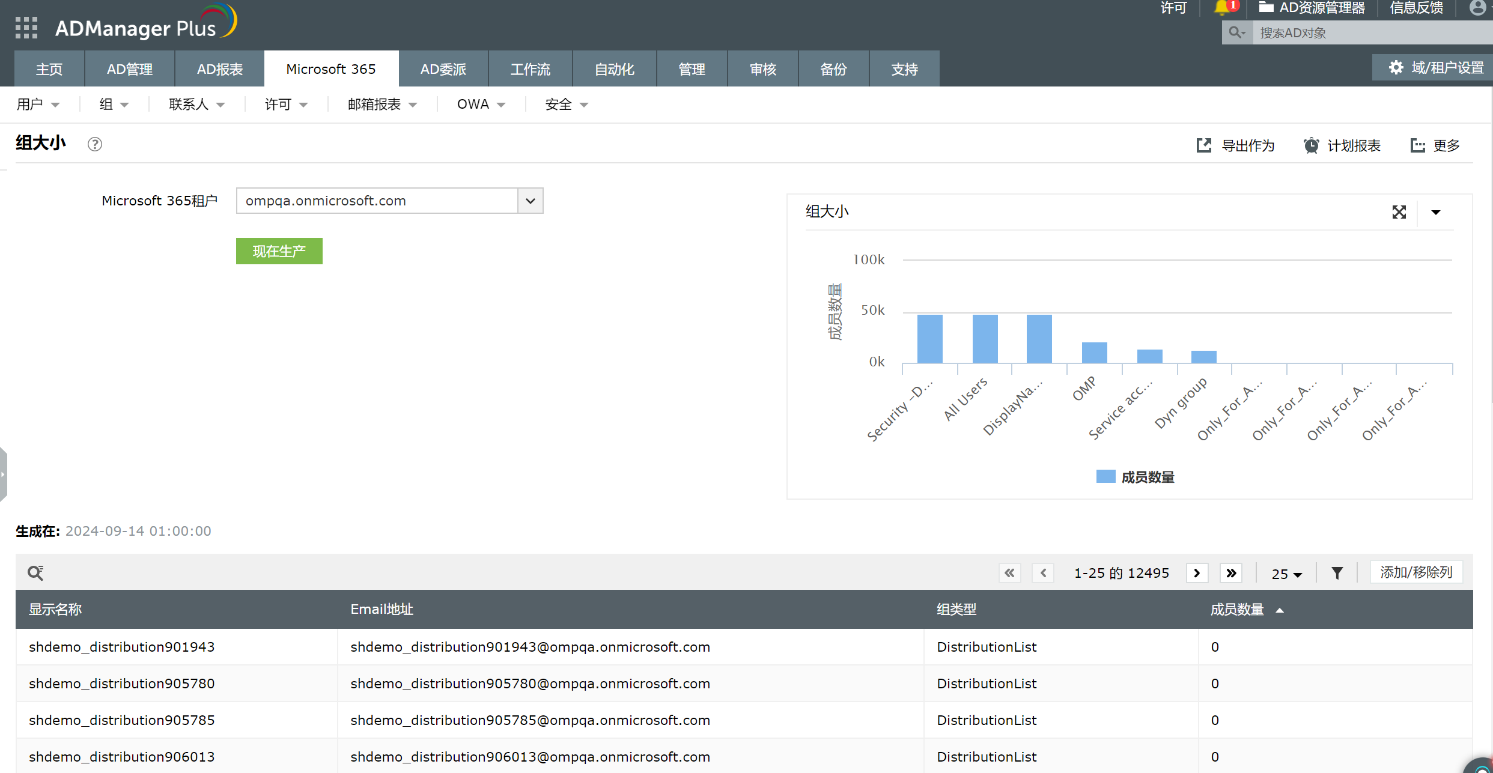Click the 添加/移除列 button

[x=1416, y=572]
